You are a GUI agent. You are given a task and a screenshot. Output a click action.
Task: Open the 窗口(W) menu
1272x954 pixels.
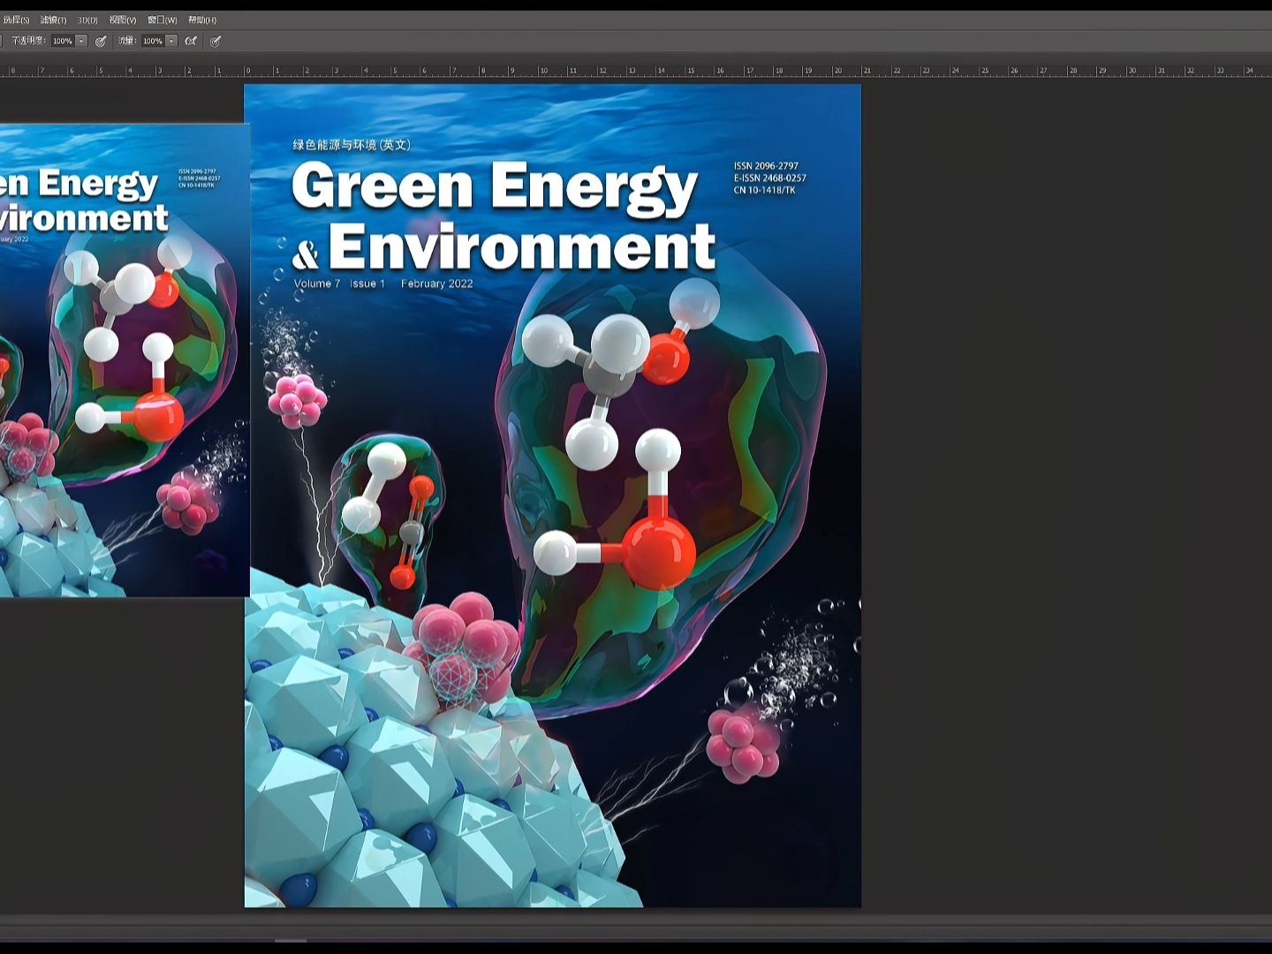162,19
